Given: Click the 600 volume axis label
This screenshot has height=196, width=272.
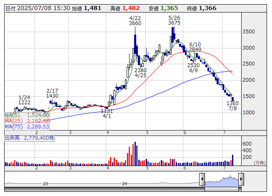Looking at the screenshot, I should click(x=247, y=144).
